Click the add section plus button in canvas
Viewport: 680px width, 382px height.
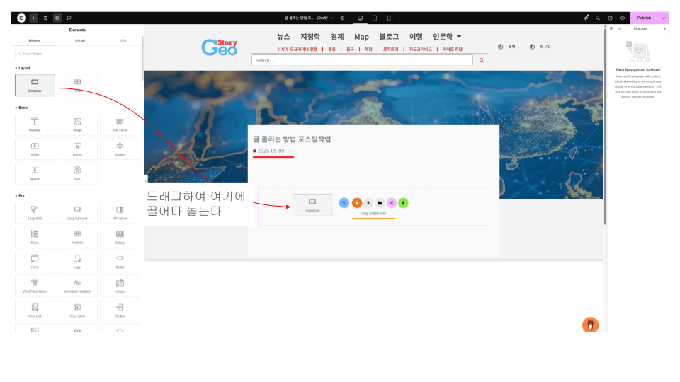[x=368, y=203]
